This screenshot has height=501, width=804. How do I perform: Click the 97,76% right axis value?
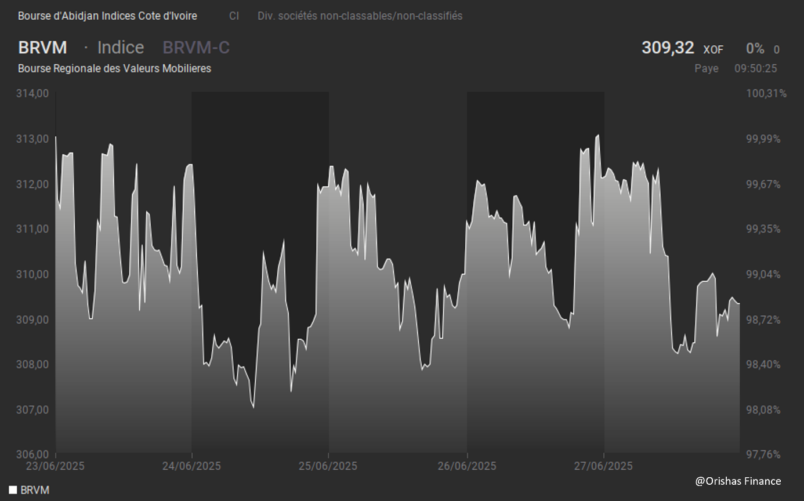[x=763, y=454]
